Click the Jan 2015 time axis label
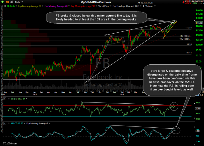This screenshot has width=204, height=146. point(35,93)
